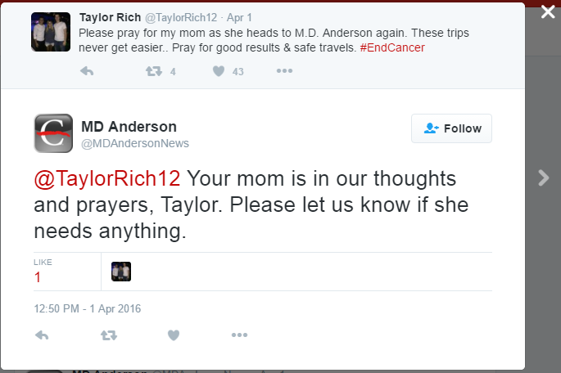Open Taylor Rich's profile avatar
Screen dimensions: 561x373
(51, 32)
